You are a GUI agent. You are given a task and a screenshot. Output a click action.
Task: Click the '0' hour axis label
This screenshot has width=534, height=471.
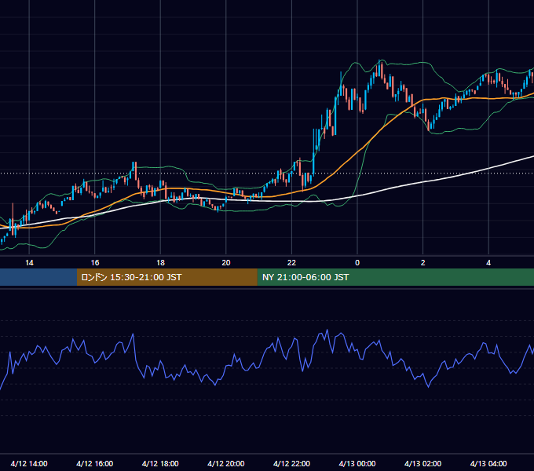click(x=357, y=263)
